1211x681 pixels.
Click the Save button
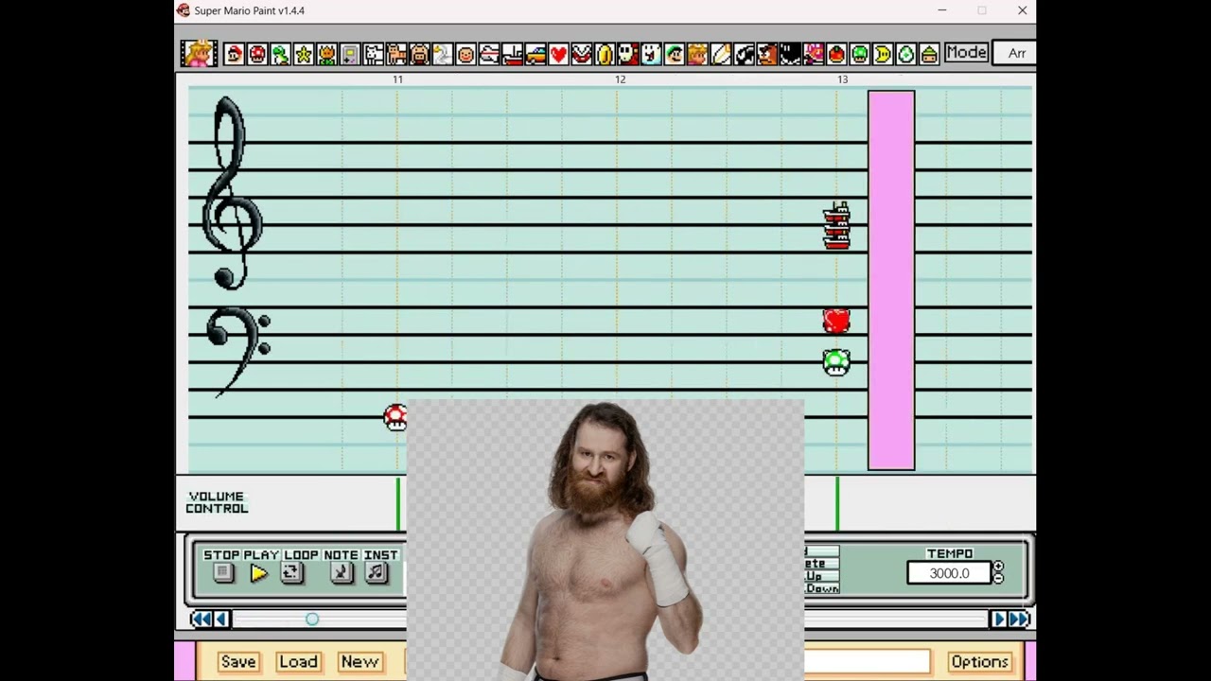pos(238,661)
